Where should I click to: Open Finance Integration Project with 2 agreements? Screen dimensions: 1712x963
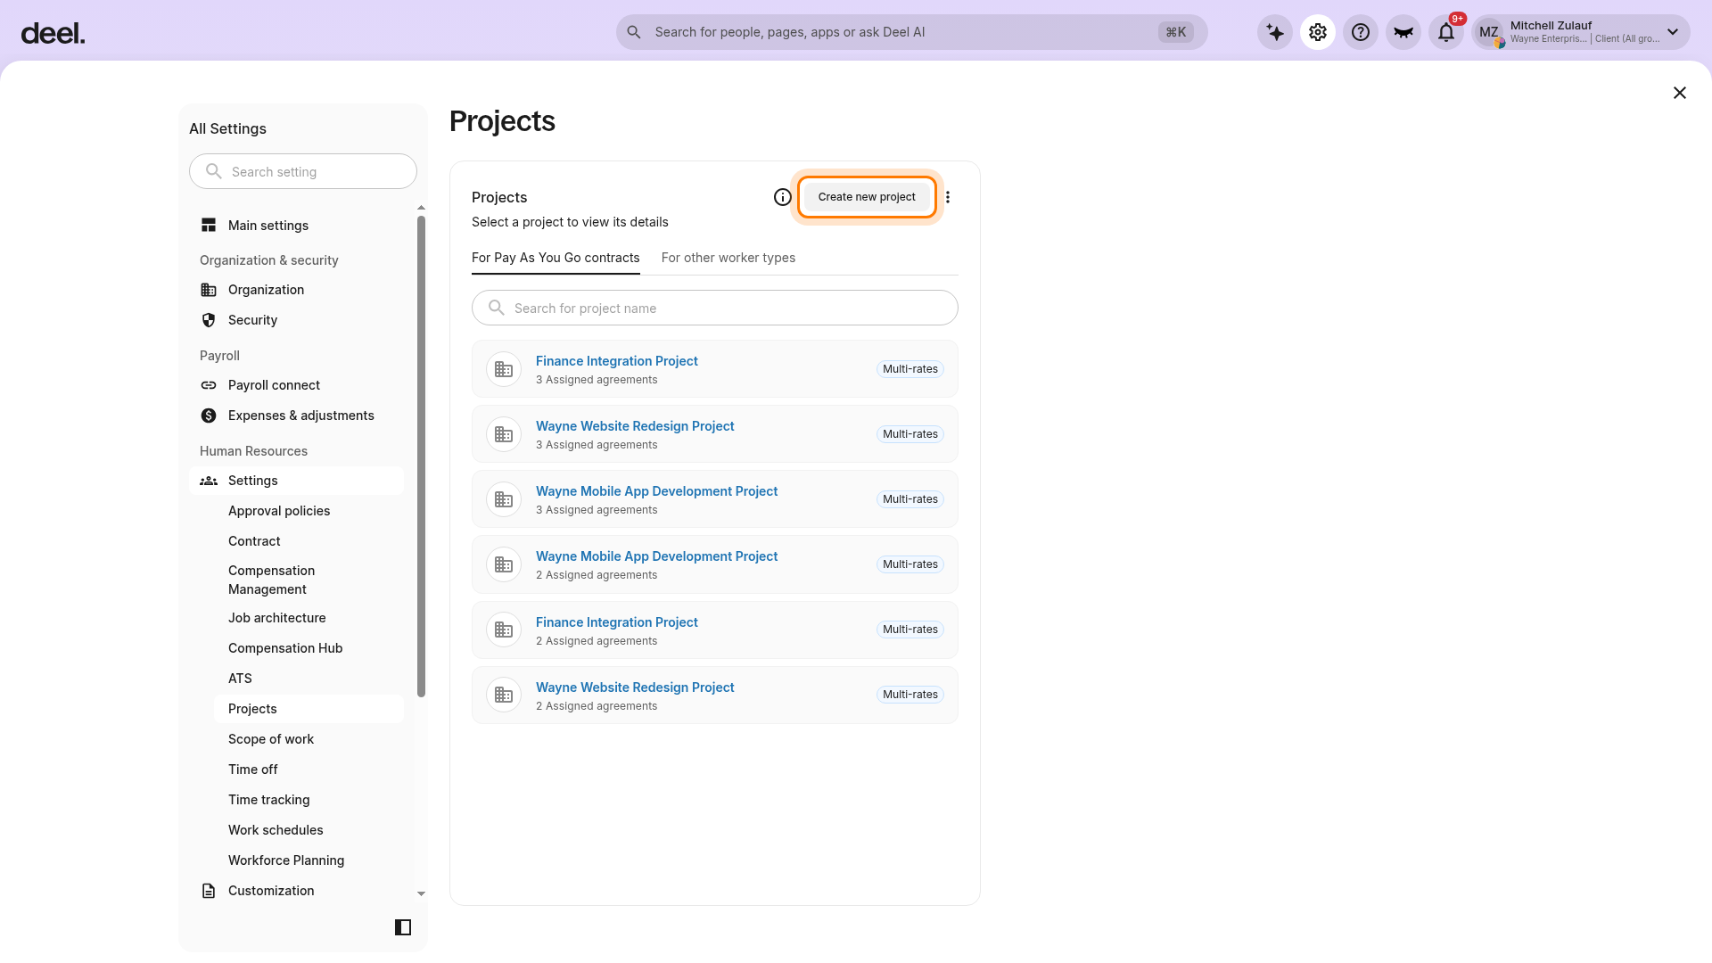tap(617, 622)
